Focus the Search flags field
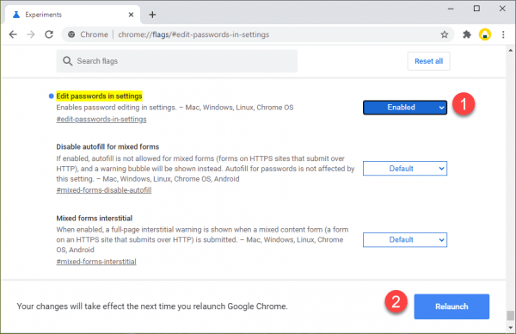Image resolution: width=516 pixels, height=334 pixels. click(176, 61)
